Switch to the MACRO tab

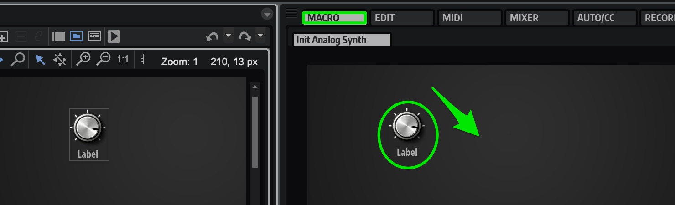click(x=334, y=18)
